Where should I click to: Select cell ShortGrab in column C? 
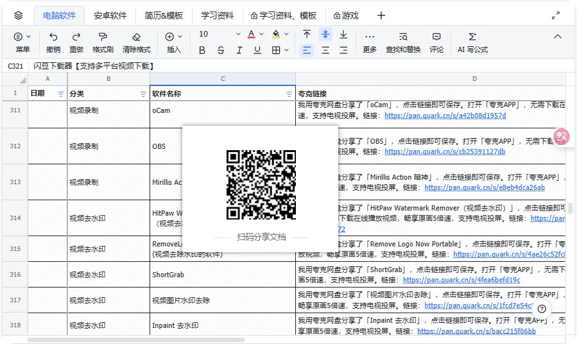[x=223, y=275]
